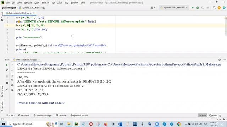This screenshot has height=127, width=227.
Task: Toggle the Run tool window button in bottom bar
Action: tap(203, 115)
